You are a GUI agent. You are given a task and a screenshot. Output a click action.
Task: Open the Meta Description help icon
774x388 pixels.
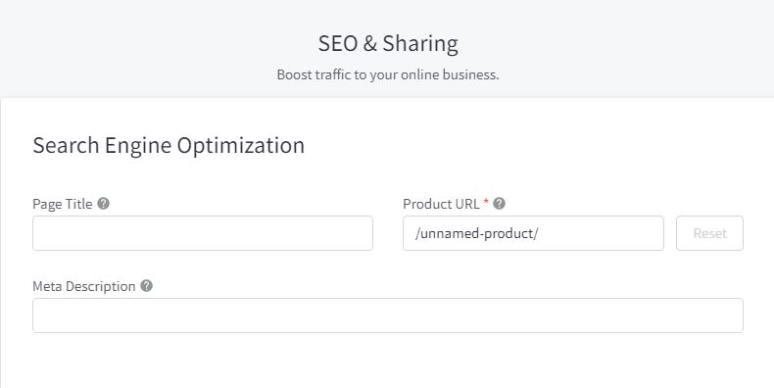(x=146, y=286)
